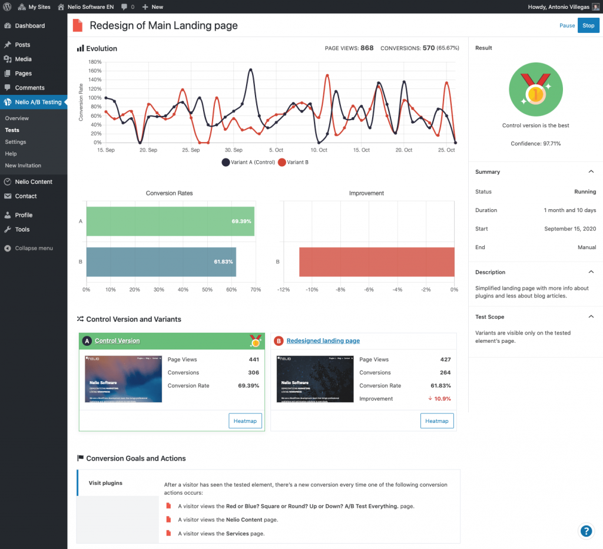Click the PAGE VIEWS: 868 stat
603x549 pixels.
[349, 48]
